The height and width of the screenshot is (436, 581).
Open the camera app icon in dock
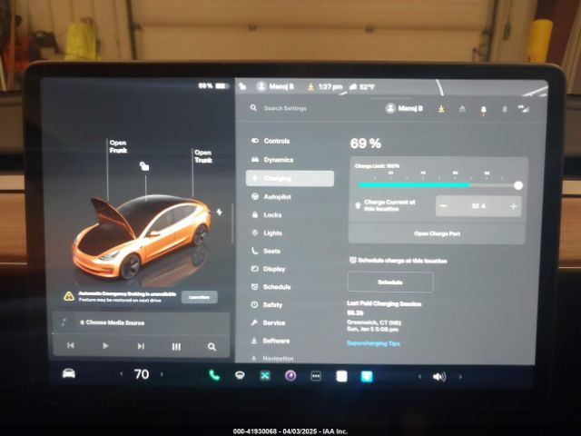(x=240, y=376)
